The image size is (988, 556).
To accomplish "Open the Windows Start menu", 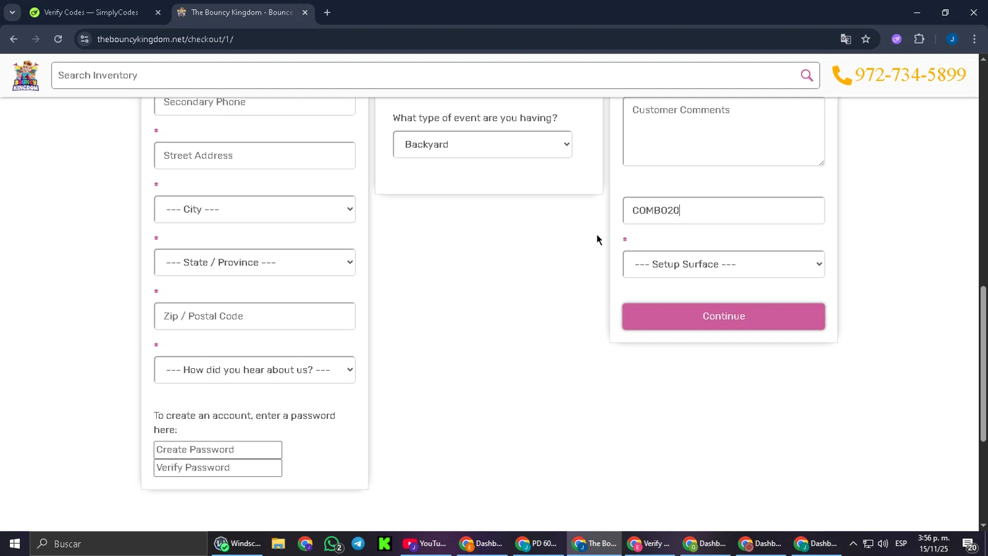I will coord(14,543).
